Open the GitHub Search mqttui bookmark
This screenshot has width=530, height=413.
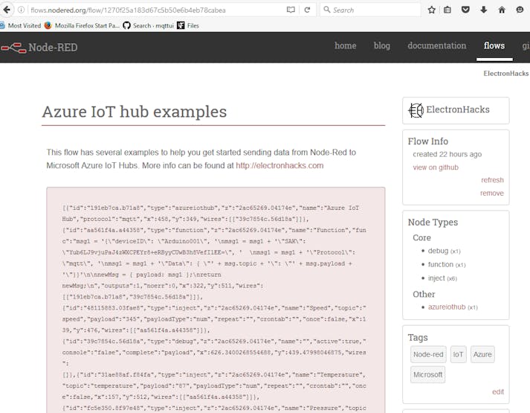point(148,25)
